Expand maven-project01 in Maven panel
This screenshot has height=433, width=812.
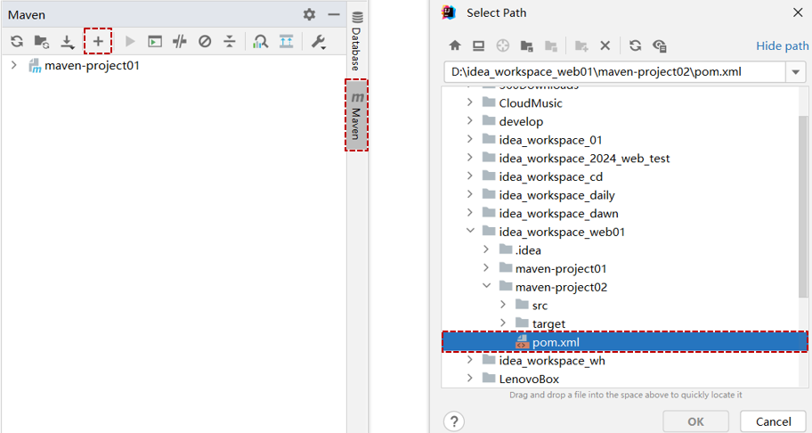14,65
